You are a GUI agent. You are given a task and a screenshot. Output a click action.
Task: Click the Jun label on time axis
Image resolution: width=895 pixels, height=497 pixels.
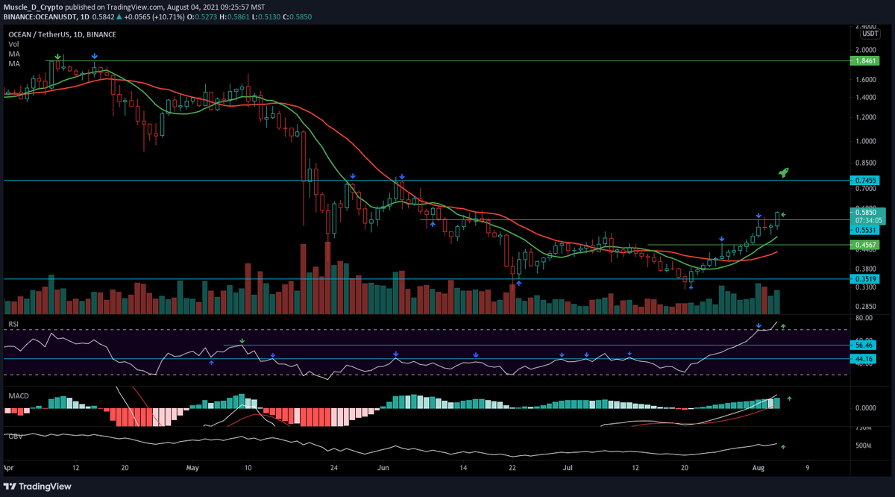click(x=384, y=468)
